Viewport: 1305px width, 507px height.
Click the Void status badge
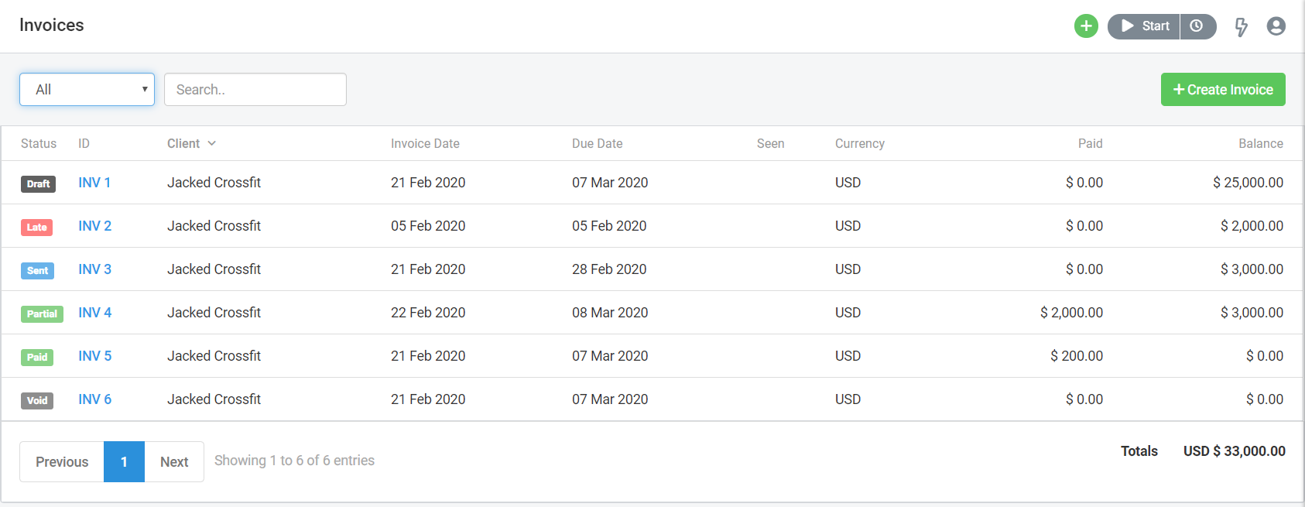coord(37,401)
